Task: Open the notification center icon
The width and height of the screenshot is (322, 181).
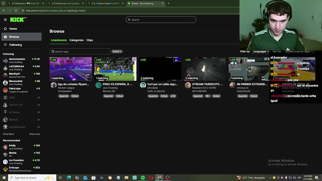Action: pyautogui.click(x=317, y=178)
